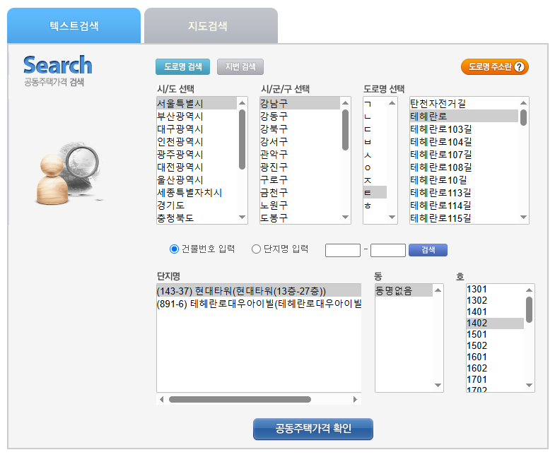
Task: Select 단지명 입력 radio button
Action: [256, 249]
